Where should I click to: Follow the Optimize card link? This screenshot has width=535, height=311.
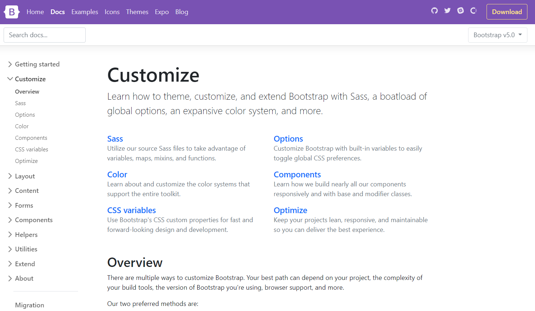[x=290, y=210]
